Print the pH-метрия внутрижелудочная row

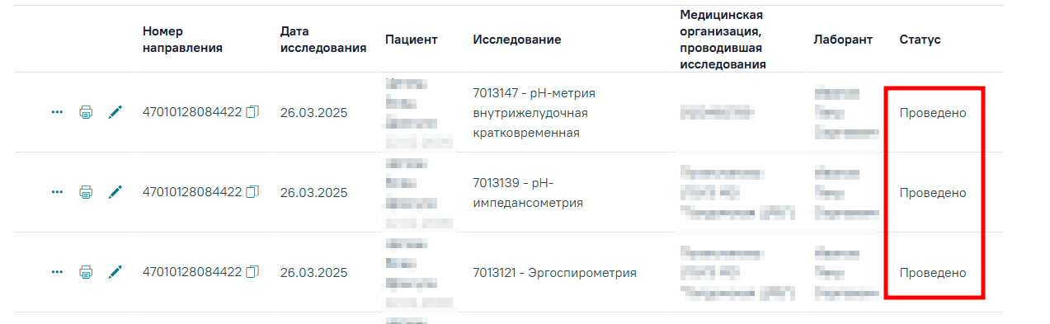pyautogui.click(x=86, y=112)
